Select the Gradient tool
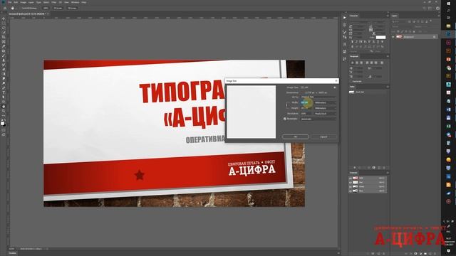Screen dimensions: 456x256 (3, 74)
